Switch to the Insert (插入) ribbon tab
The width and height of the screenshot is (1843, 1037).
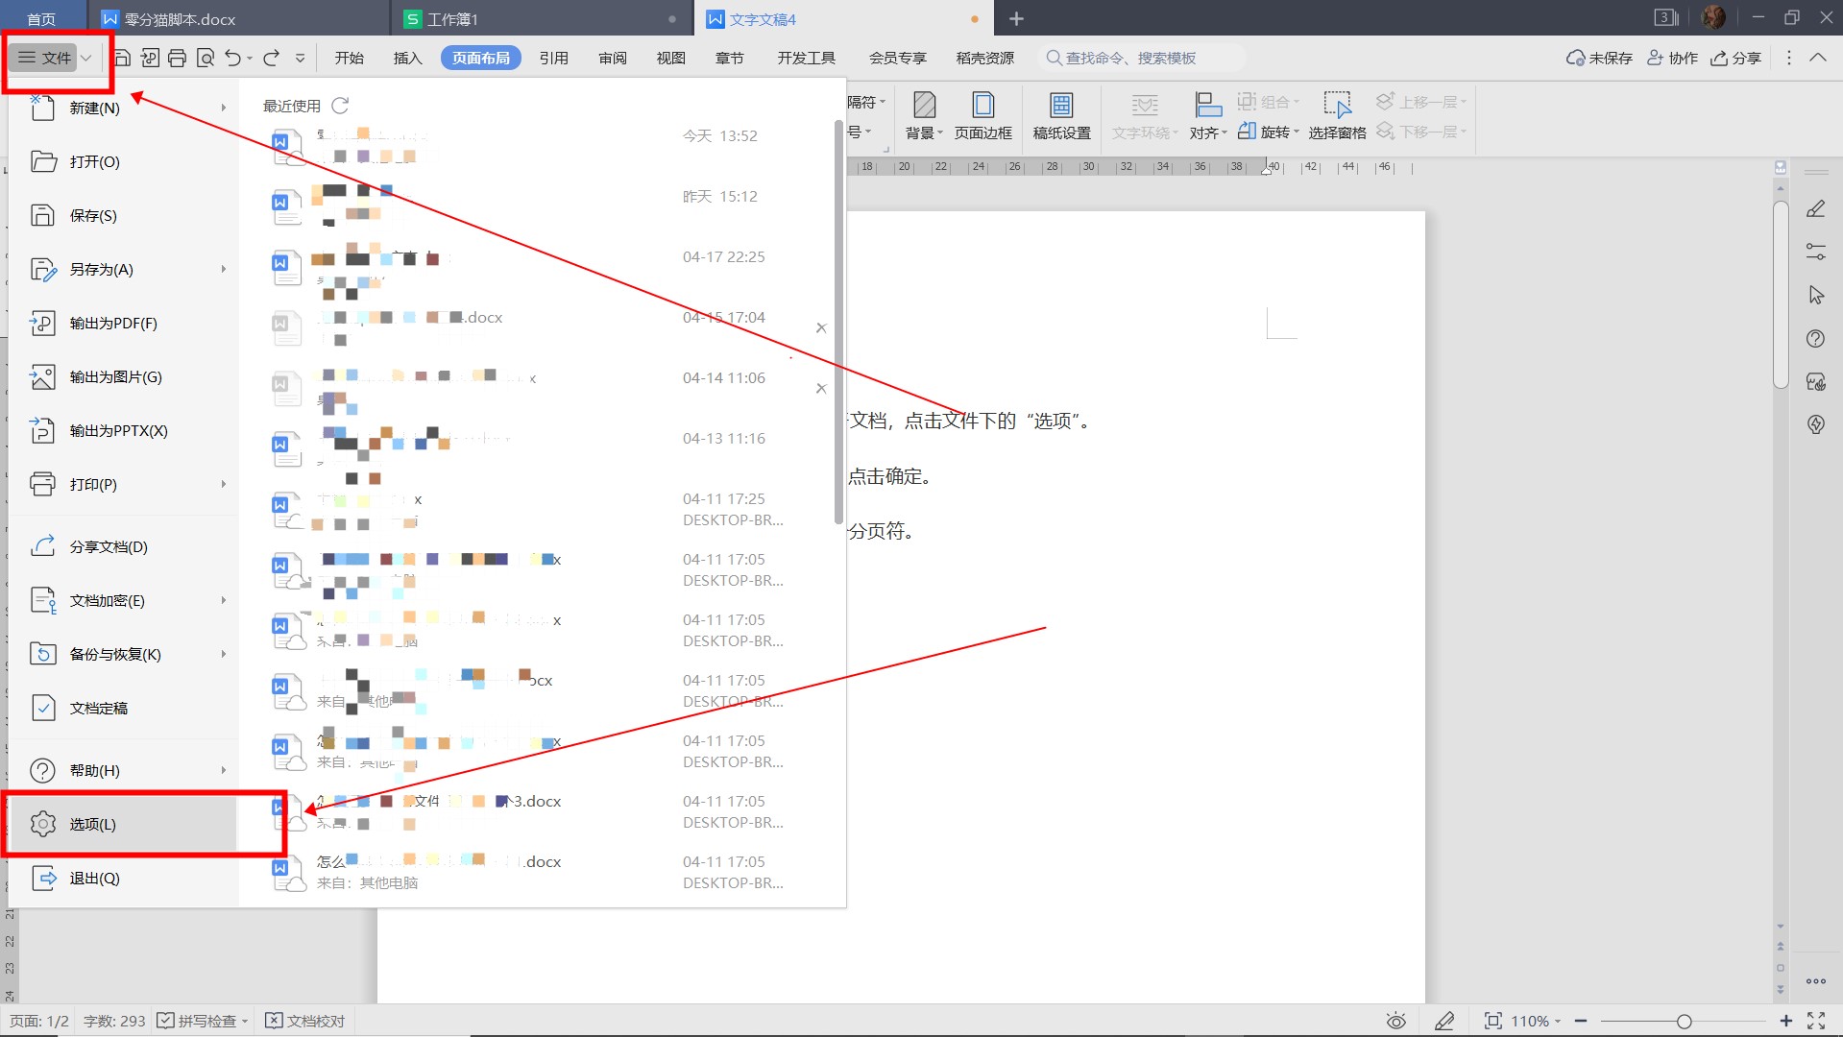click(407, 59)
